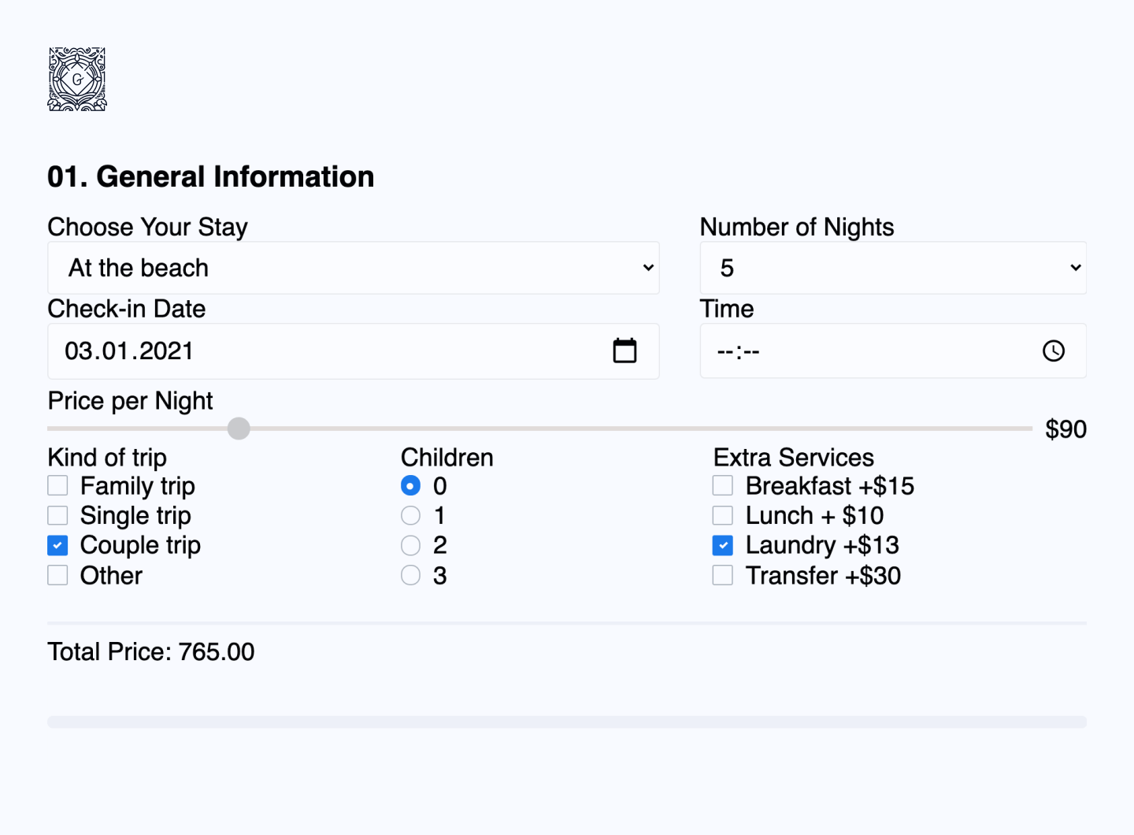Click the Total Price: 765.00 text
Screen dimensions: 1134x835
pyautogui.click(x=151, y=651)
